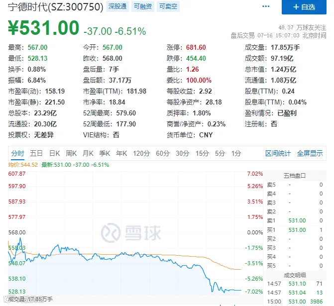Choose the 15分 interval tab

pos(202,153)
